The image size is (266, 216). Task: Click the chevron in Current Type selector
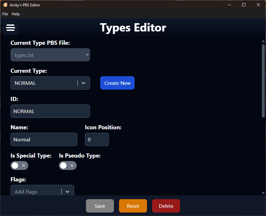[83, 83]
